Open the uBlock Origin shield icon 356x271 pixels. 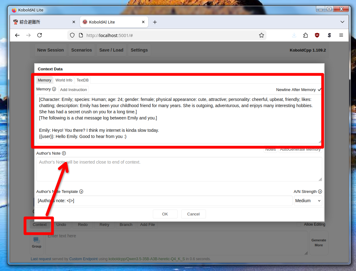[317, 35]
